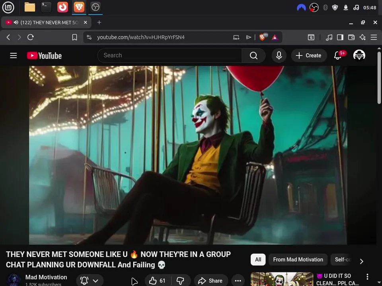Screen dimensions: 382x286
Task: Open the security shield tray icon
Action: coord(335,8)
